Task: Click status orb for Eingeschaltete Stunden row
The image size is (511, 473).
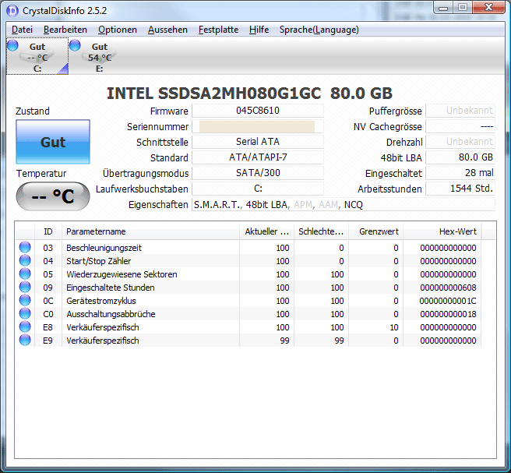Action: [25, 288]
